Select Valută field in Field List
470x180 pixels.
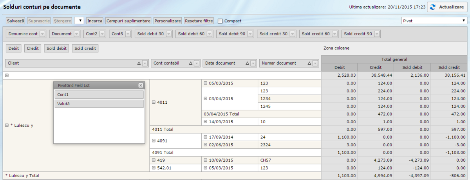[99, 104]
